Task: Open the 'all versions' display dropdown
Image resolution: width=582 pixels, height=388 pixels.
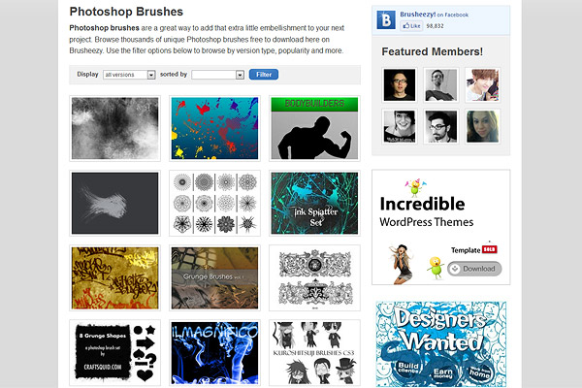Action: pos(129,75)
